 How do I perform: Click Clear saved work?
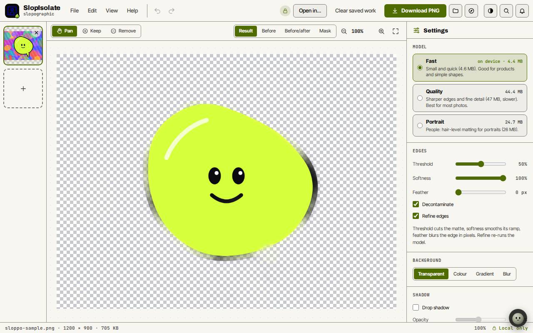(356, 11)
